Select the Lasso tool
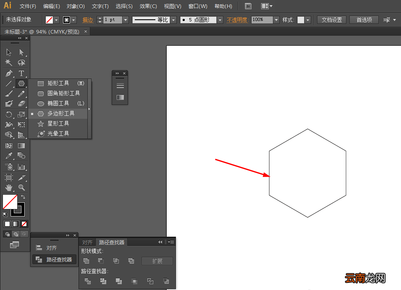Image resolution: width=401 pixels, height=290 pixels. click(21, 63)
